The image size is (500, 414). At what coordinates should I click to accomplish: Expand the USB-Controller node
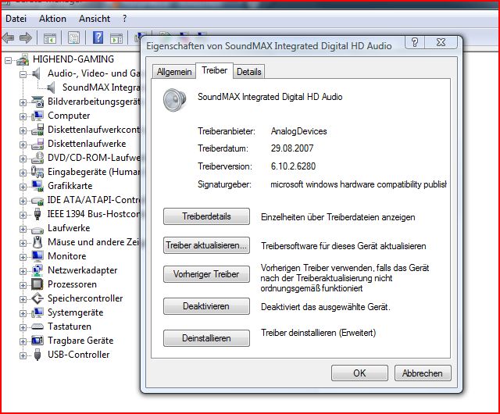[23, 355]
